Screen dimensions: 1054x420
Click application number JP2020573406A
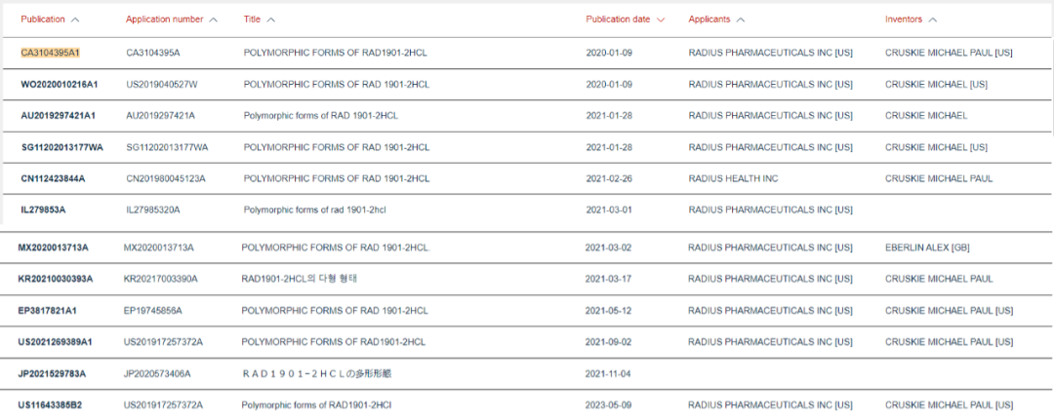point(157,373)
